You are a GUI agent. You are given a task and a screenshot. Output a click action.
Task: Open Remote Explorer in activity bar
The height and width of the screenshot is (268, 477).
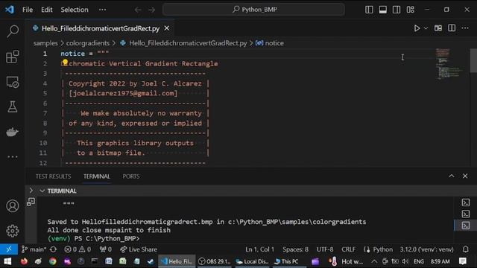point(13,82)
